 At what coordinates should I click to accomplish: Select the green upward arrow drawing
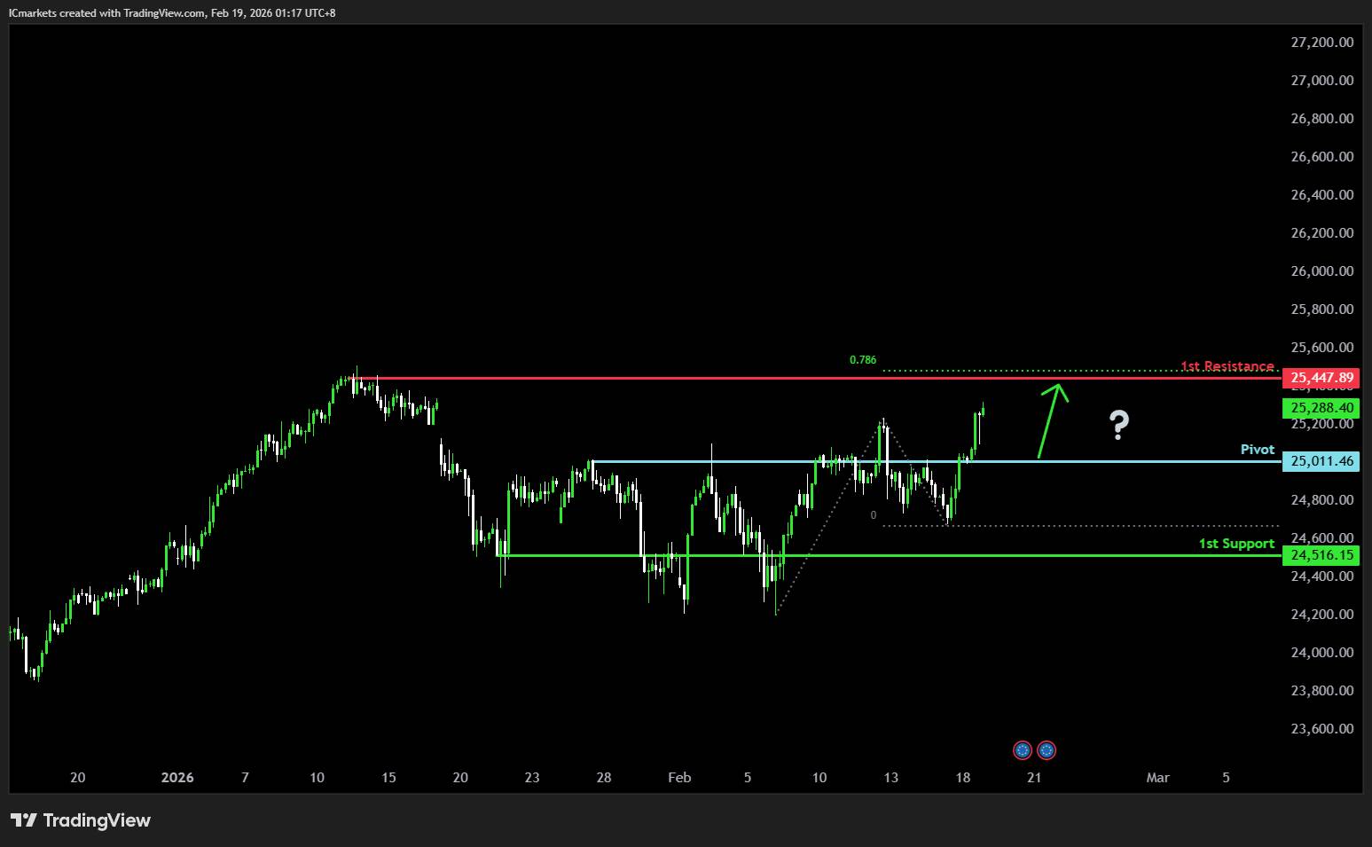tap(1053, 420)
